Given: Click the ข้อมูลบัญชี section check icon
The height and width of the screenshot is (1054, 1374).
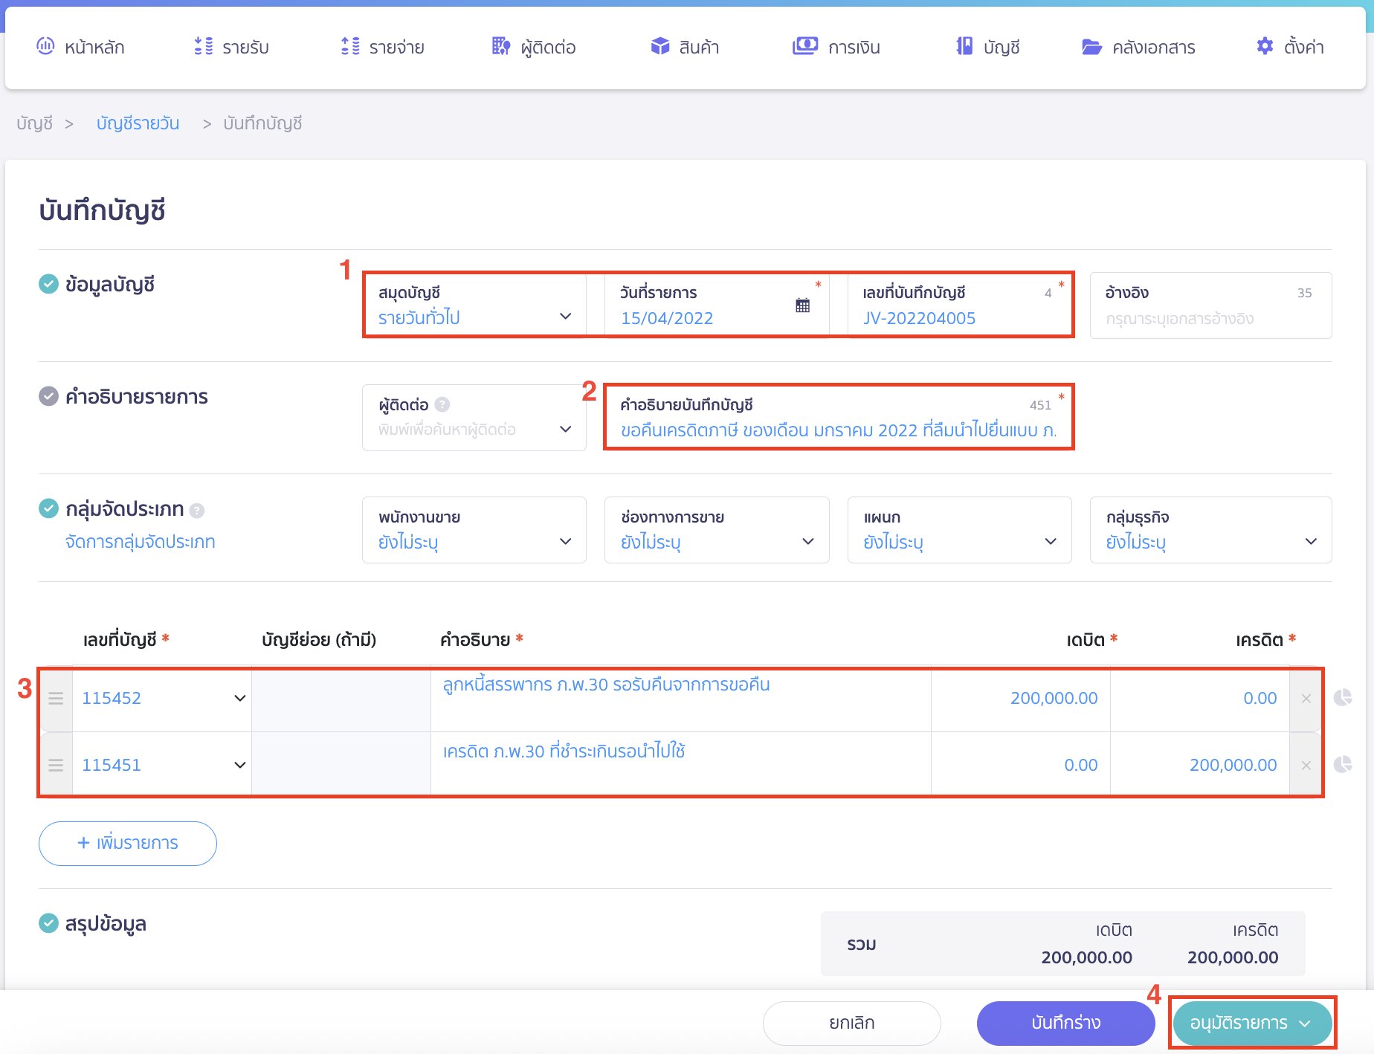Looking at the screenshot, I should [x=48, y=284].
